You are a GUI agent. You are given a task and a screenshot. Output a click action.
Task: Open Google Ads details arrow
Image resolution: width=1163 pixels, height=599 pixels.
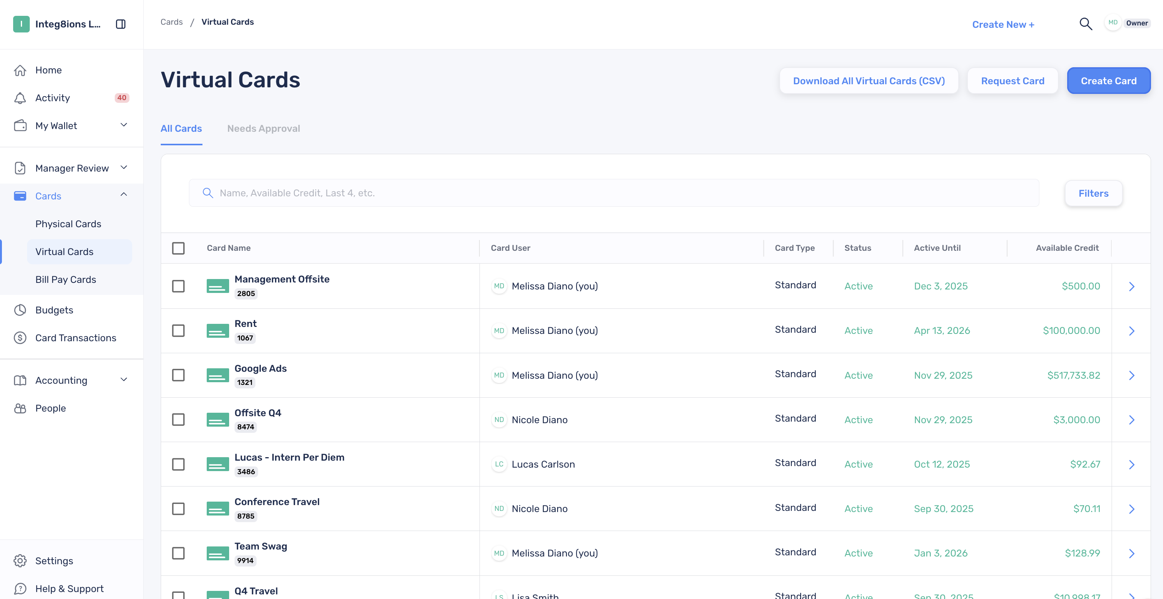(x=1131, y=375)
